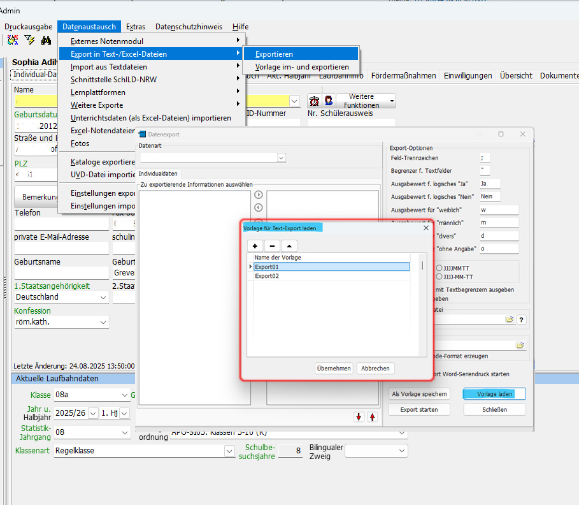This screenshot has height=505, width=579.
Task: Click the filter funnel with lightning icon
Action: tap(29, 40)
